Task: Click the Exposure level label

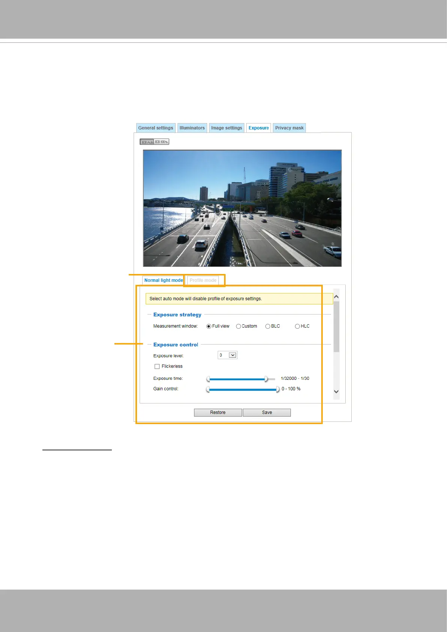Action: click(x=168, y=356)
